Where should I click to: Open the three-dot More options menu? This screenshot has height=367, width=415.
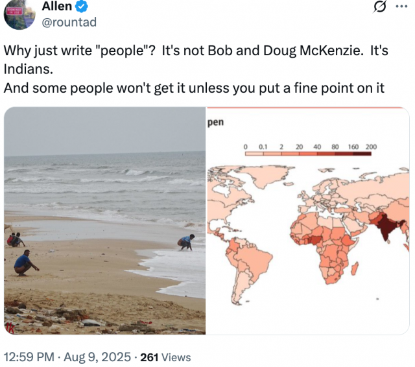click(402, 8)
